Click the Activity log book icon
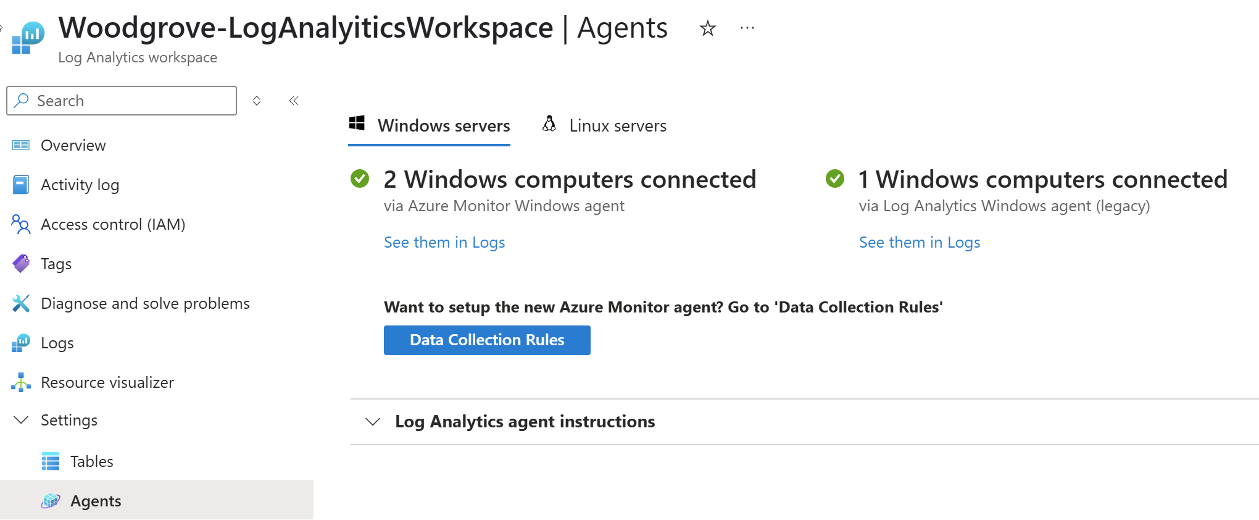 point(21,185)
